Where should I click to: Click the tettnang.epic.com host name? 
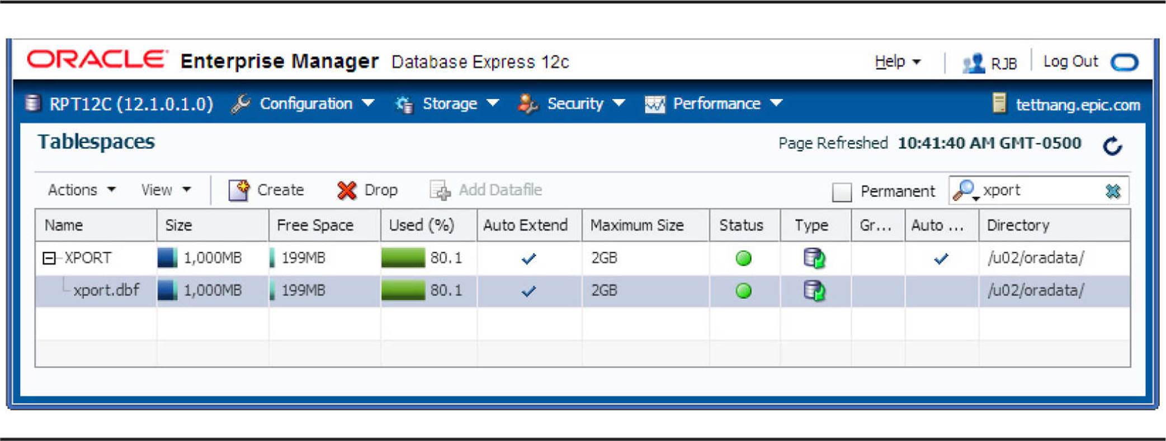tap(1078, 104)
